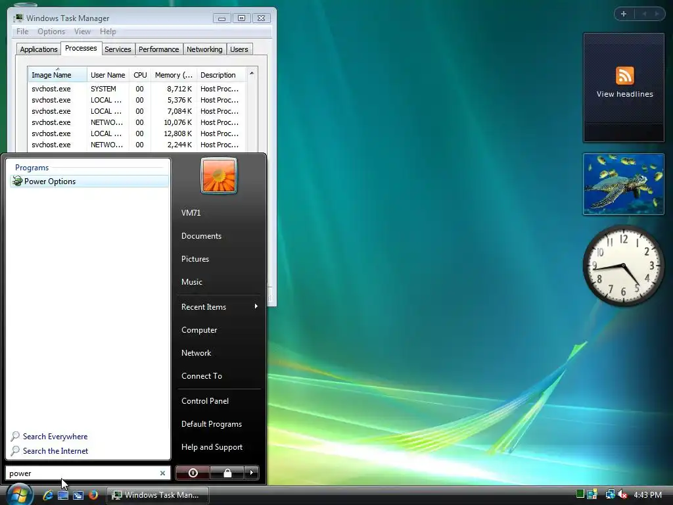Sort processes by CPU column
Screen dimensions: 673x505
(x=140, y=75)
